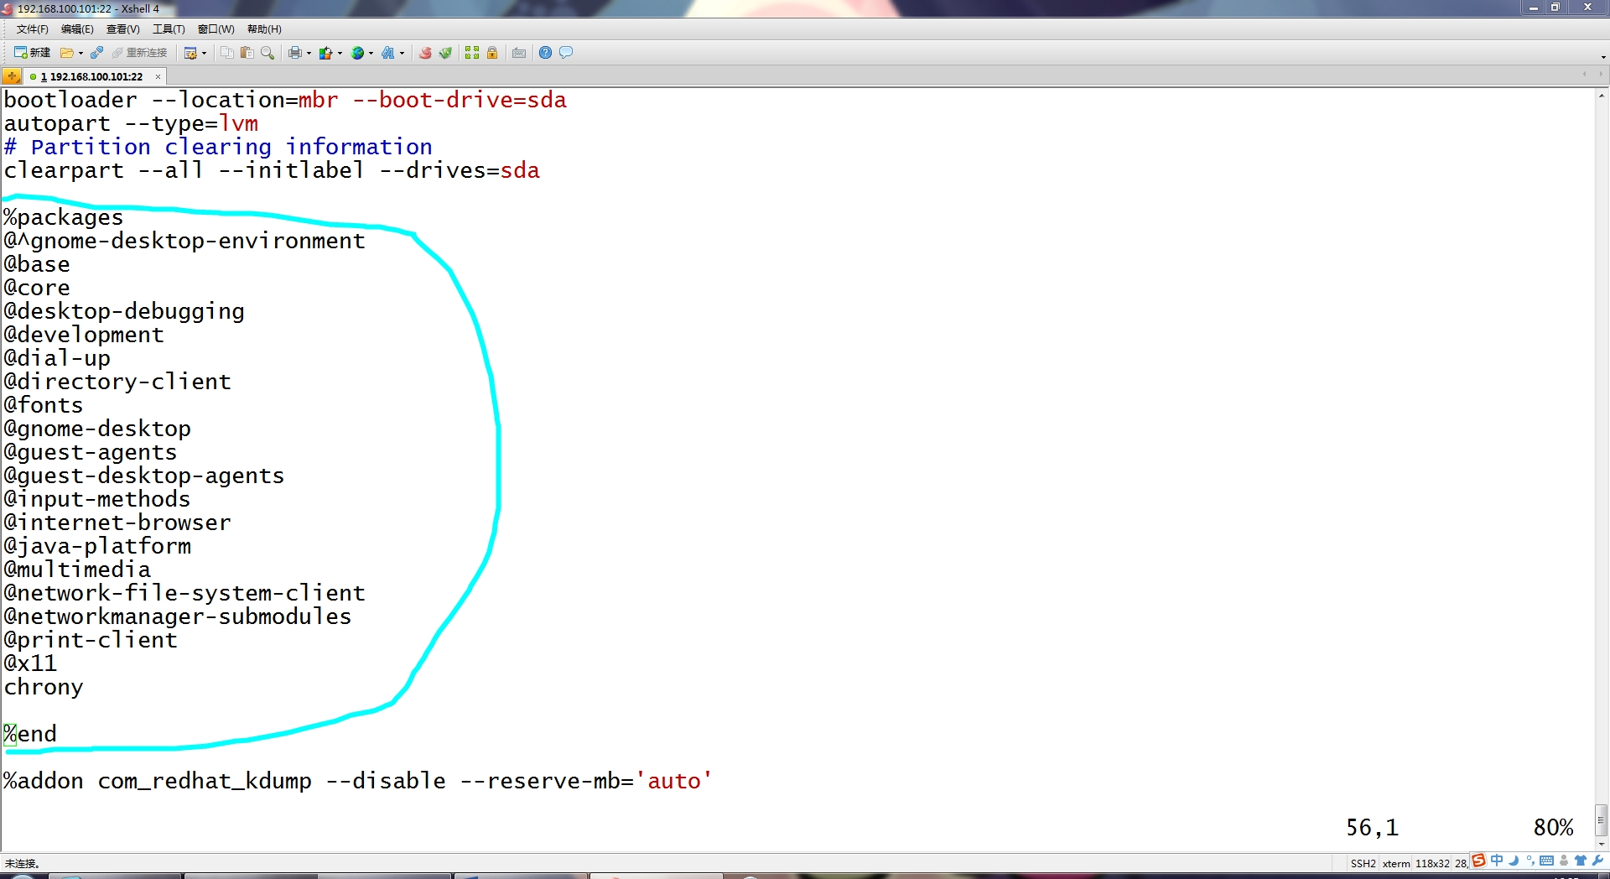The width and height of the screenshot is (1610, 879).
Task: Click the %end line
Action: point(30,734)
